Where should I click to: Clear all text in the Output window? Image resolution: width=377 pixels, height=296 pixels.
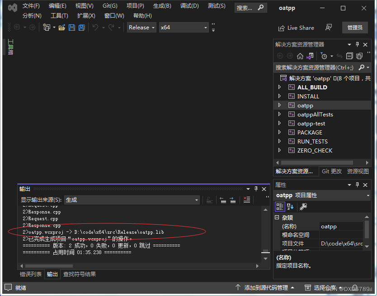[x=246, y=200]
